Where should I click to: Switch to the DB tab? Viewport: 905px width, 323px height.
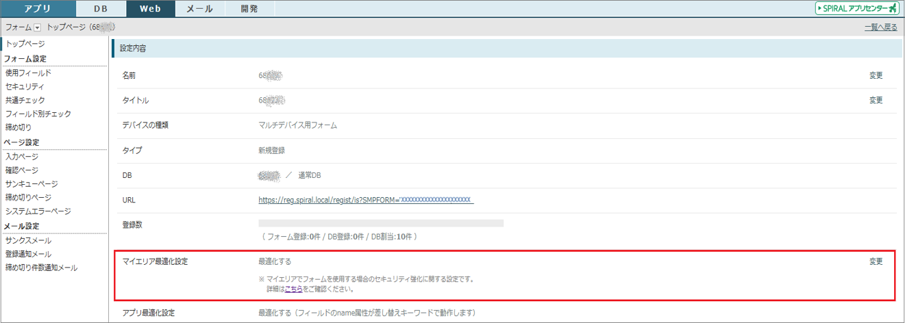pos(101,9)
